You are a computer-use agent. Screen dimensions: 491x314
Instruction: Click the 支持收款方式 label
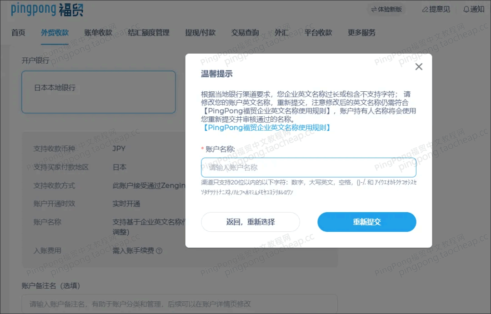(x=54, y=186)
